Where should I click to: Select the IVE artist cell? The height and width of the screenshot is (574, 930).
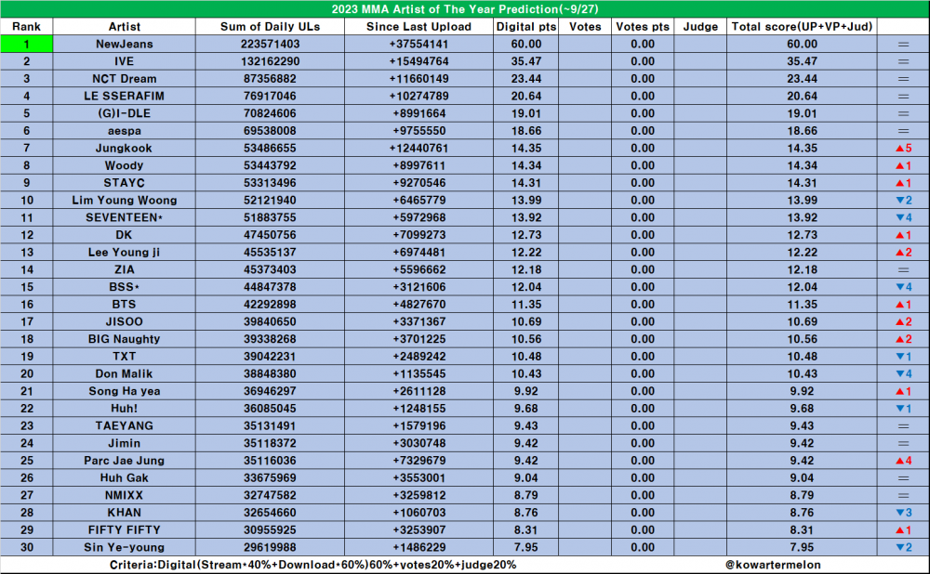[x=124, y=61]
